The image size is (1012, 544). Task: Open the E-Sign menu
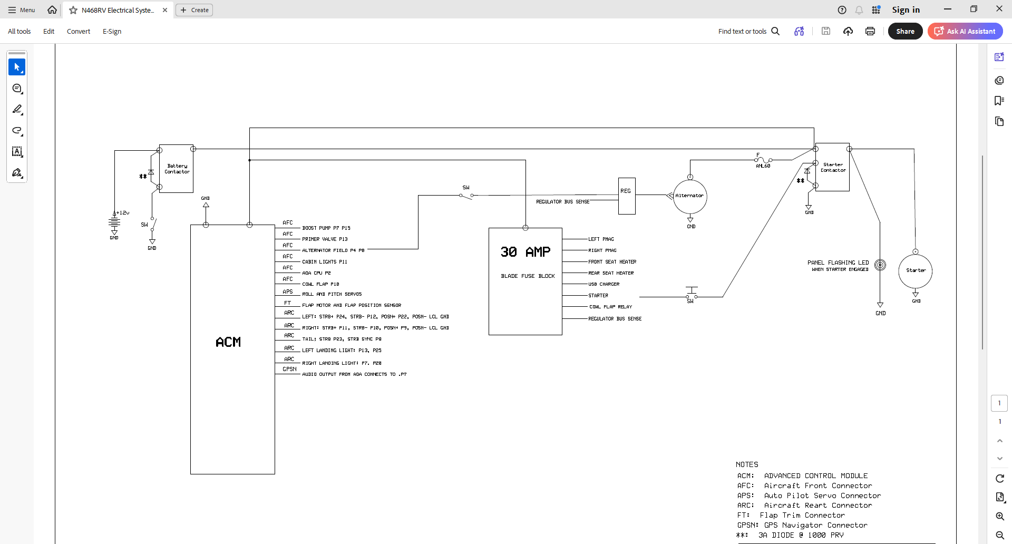point(112,32)
